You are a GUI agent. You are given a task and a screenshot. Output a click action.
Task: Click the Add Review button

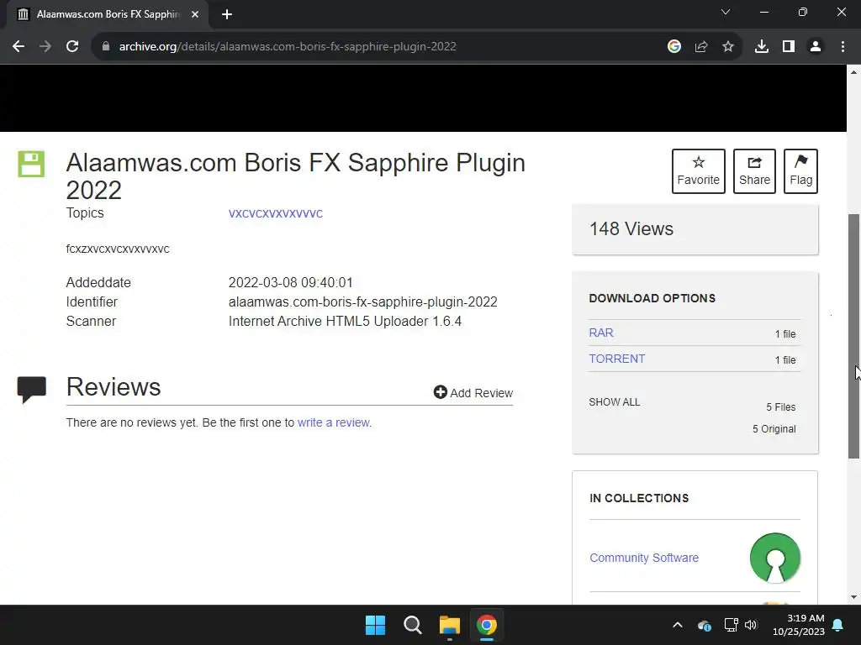tap(473, 393)
